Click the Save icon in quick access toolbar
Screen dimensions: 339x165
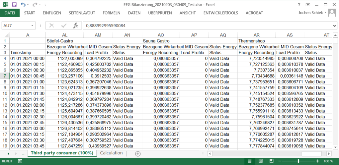14,4
